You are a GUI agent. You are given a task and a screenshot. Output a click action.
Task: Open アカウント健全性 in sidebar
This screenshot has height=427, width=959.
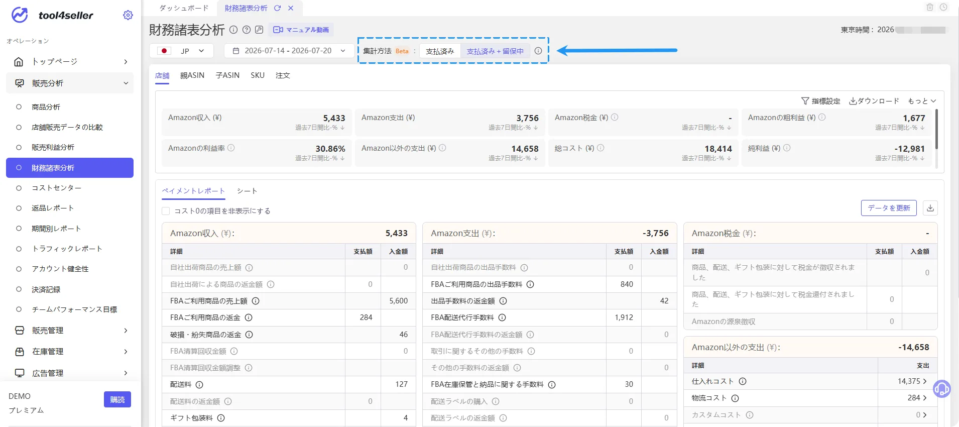point(60,269)
